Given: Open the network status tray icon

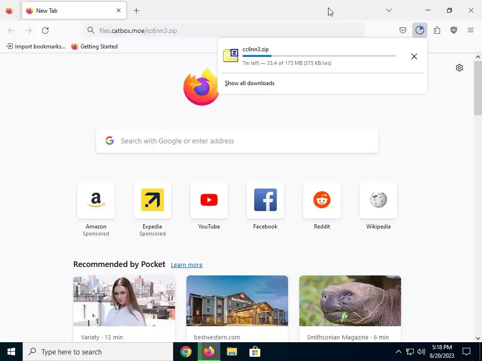Looking at the screenshot, I should (410, 352).
